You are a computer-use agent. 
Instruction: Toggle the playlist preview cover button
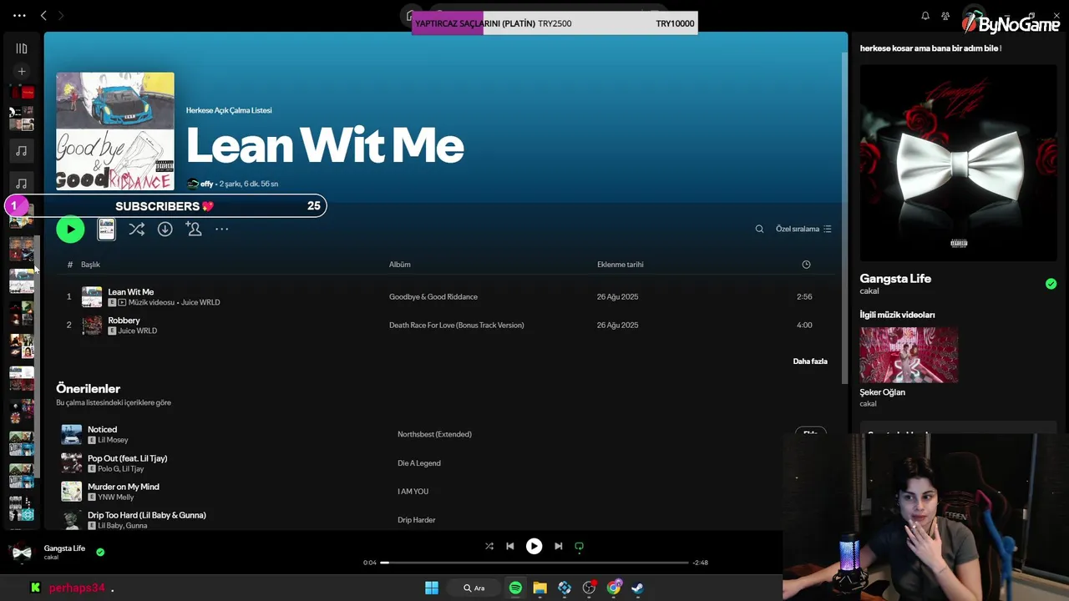[x=106, y=229]
